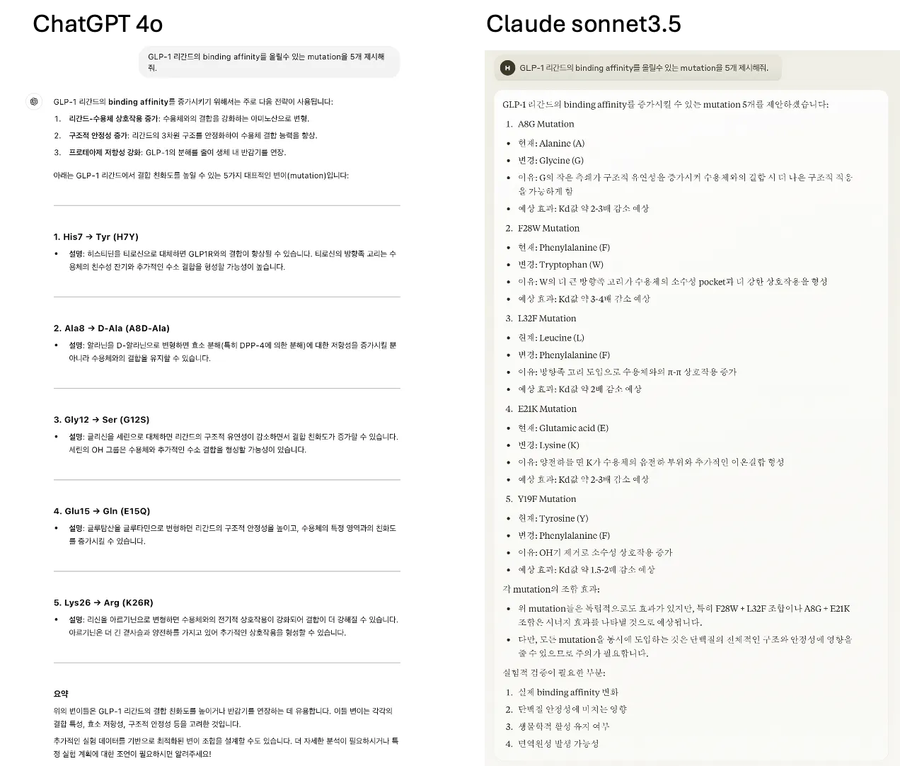This screenshot has height=766, width=900.
Task: Click '3. L32F Mutation' in Claude answer
Action: 541,319
